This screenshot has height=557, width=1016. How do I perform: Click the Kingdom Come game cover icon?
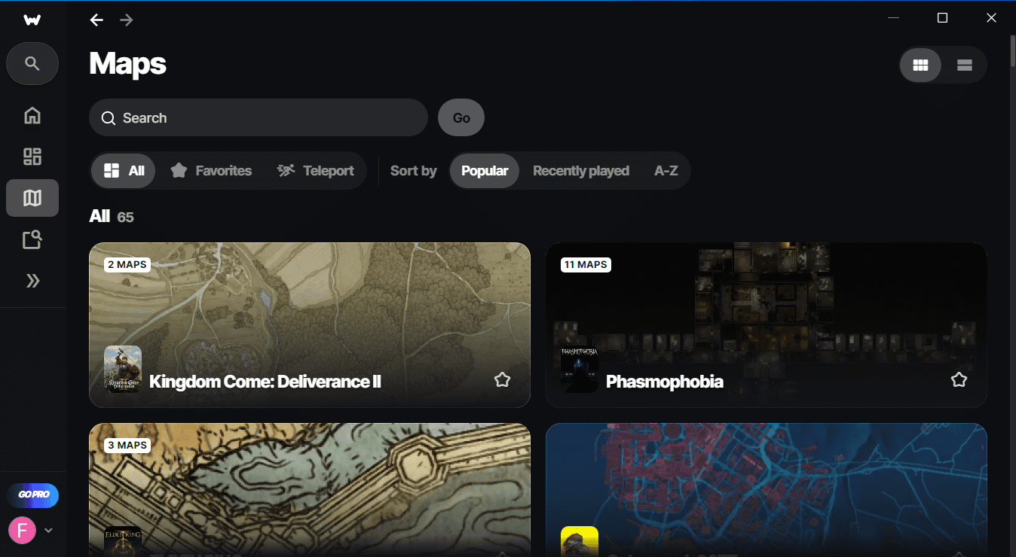pyautogui.click(x=123, y=369)
